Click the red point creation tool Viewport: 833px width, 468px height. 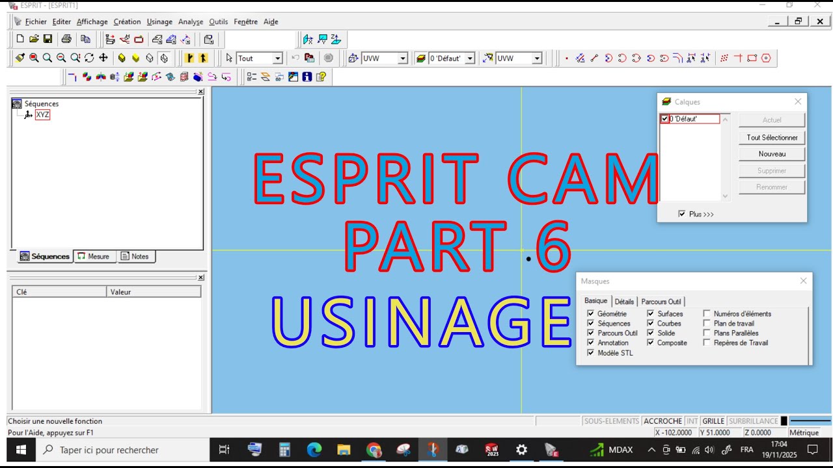pyautogui.click(x=567, y=58)
